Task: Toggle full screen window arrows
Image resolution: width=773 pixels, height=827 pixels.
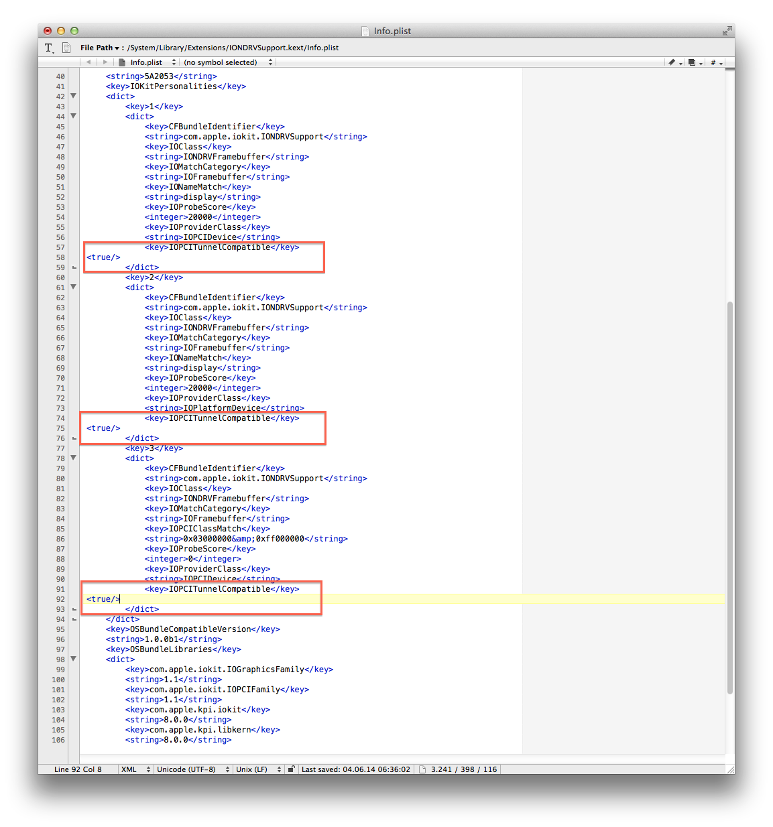Action: click(x=727, y=31)
